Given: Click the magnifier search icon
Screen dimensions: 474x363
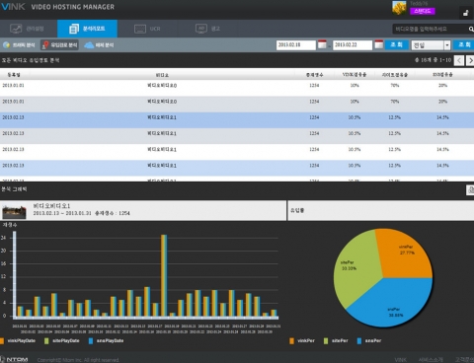Looking at the screenshot, I should [x=471, y=30].
